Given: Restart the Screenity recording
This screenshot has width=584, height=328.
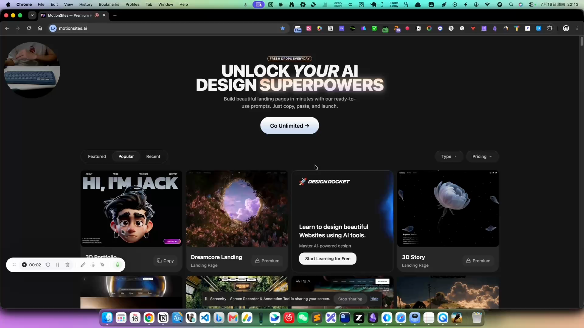Looking at the screenshot, I should point(48,265).
